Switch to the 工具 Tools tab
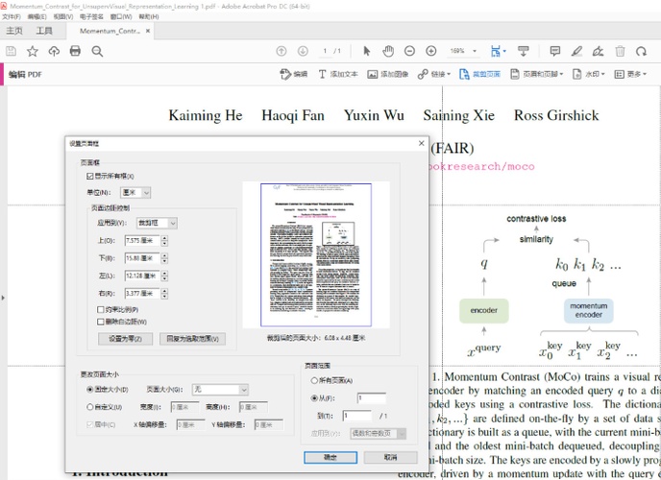661x480 pixels. [44, 31]
